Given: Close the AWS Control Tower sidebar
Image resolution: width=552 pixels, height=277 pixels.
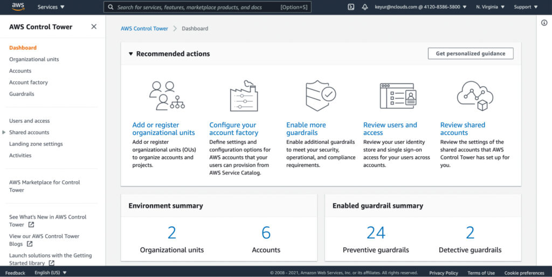Looking at the screenshot, I should [x=94, y=27].
